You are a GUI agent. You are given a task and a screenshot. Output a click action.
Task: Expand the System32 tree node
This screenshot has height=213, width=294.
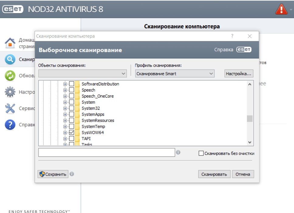(x=65, y=108)
